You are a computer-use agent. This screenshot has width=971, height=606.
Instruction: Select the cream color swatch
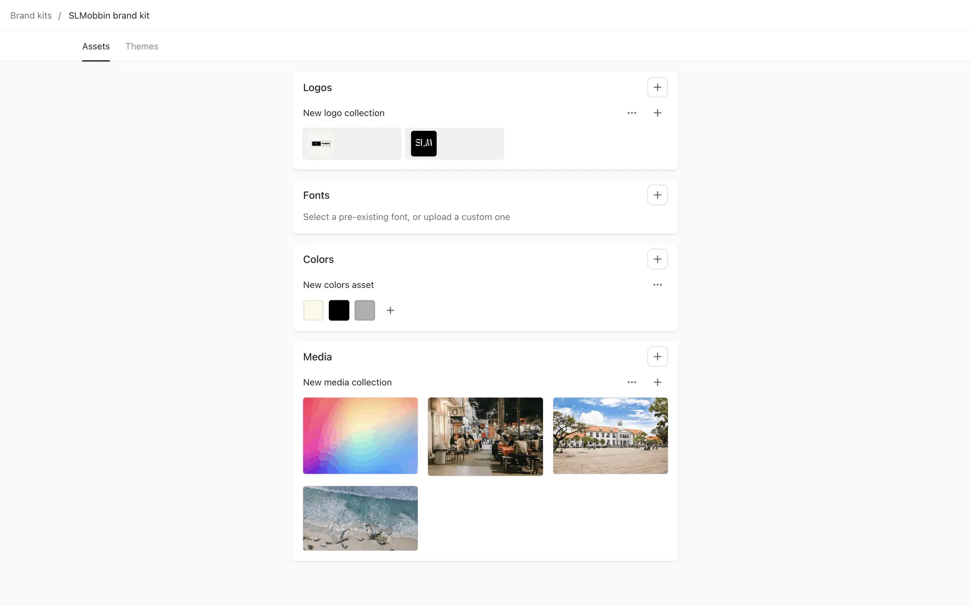[x=313, y=311]
